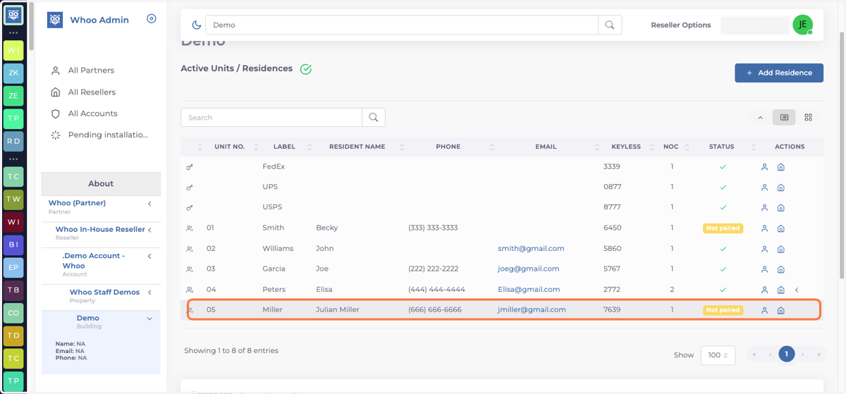Viewport: 846px width, 394px height.
Task: Open the Whoo (Partner) link
Action: pyautogui.click(x=77, y=203)
